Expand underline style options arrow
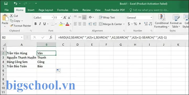Image resolution: width=189 pixels, height=95 pixels. coord(48,24)
